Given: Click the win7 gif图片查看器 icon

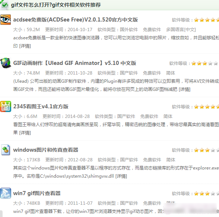Looking at the screenshot, I should pos(6,193).
